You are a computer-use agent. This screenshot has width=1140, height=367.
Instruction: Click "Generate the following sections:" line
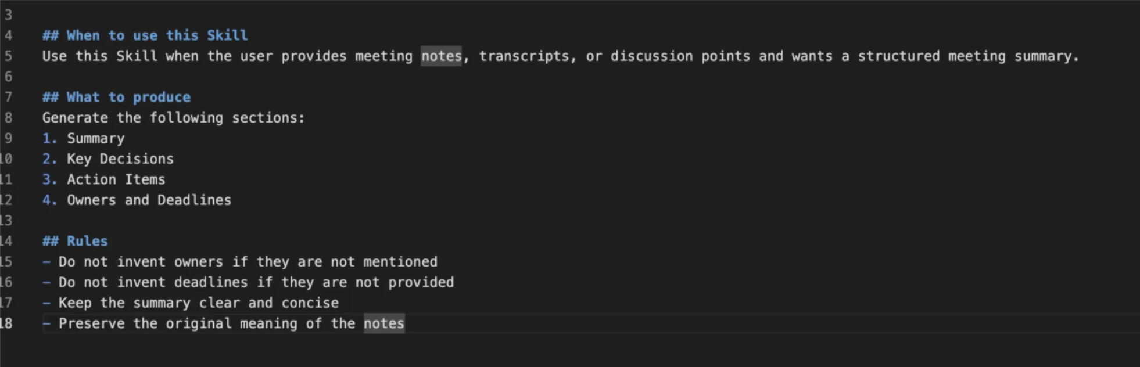pos(173,118)
